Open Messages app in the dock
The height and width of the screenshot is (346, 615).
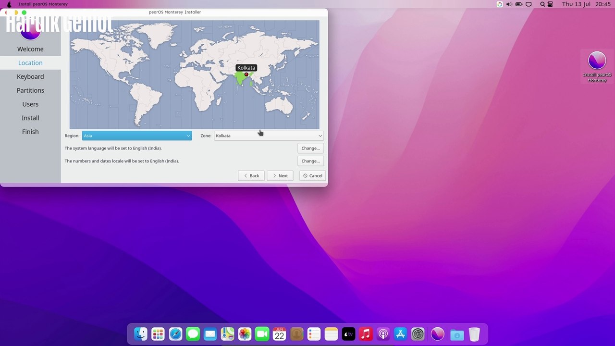(x=193, y=334)
